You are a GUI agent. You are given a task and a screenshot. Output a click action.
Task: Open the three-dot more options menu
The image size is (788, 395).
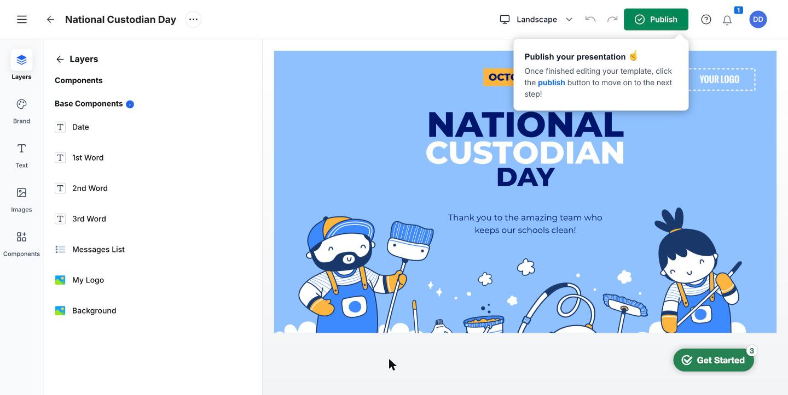point(193,20)
